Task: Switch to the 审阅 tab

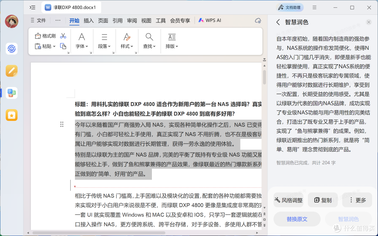Action: tap(132, 21)
